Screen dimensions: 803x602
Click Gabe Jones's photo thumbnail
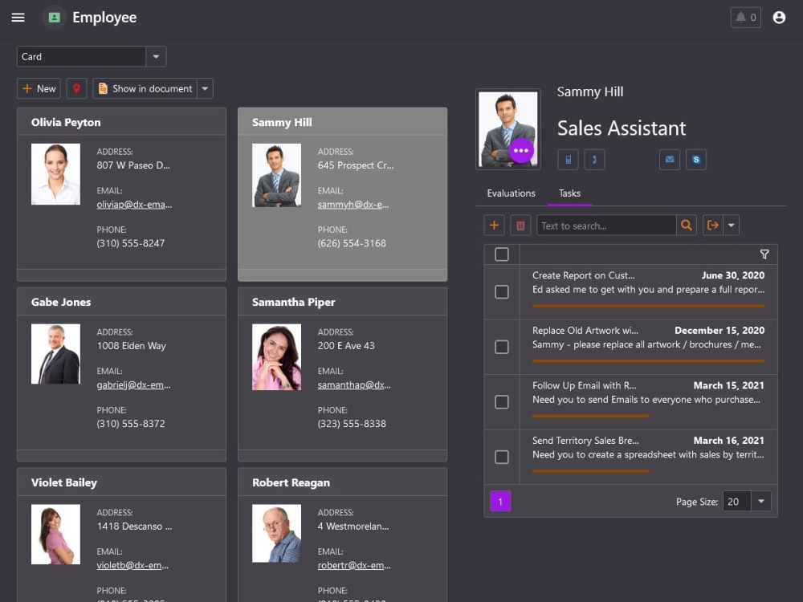pyautogui.click(x=56, y=354)
